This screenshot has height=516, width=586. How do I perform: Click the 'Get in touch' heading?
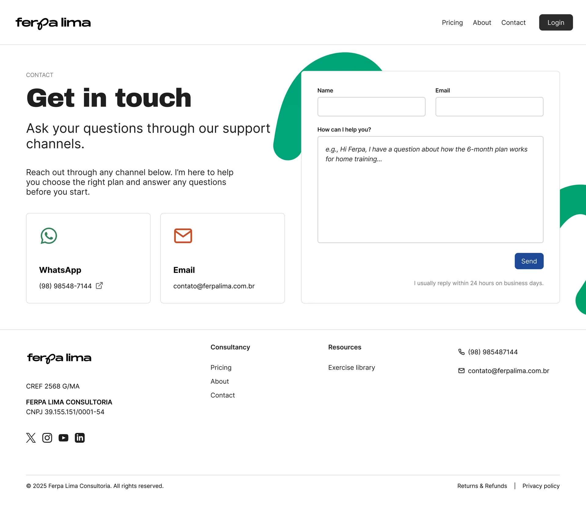point(109,98)
